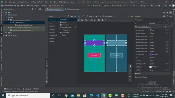Open the Logcat tool window

pyautogui.click(x=27, y=89)
